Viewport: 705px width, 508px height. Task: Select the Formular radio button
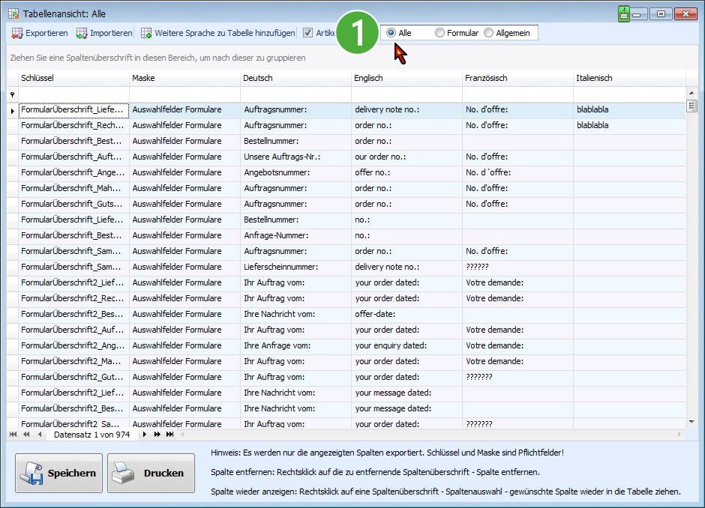[439, 33]
